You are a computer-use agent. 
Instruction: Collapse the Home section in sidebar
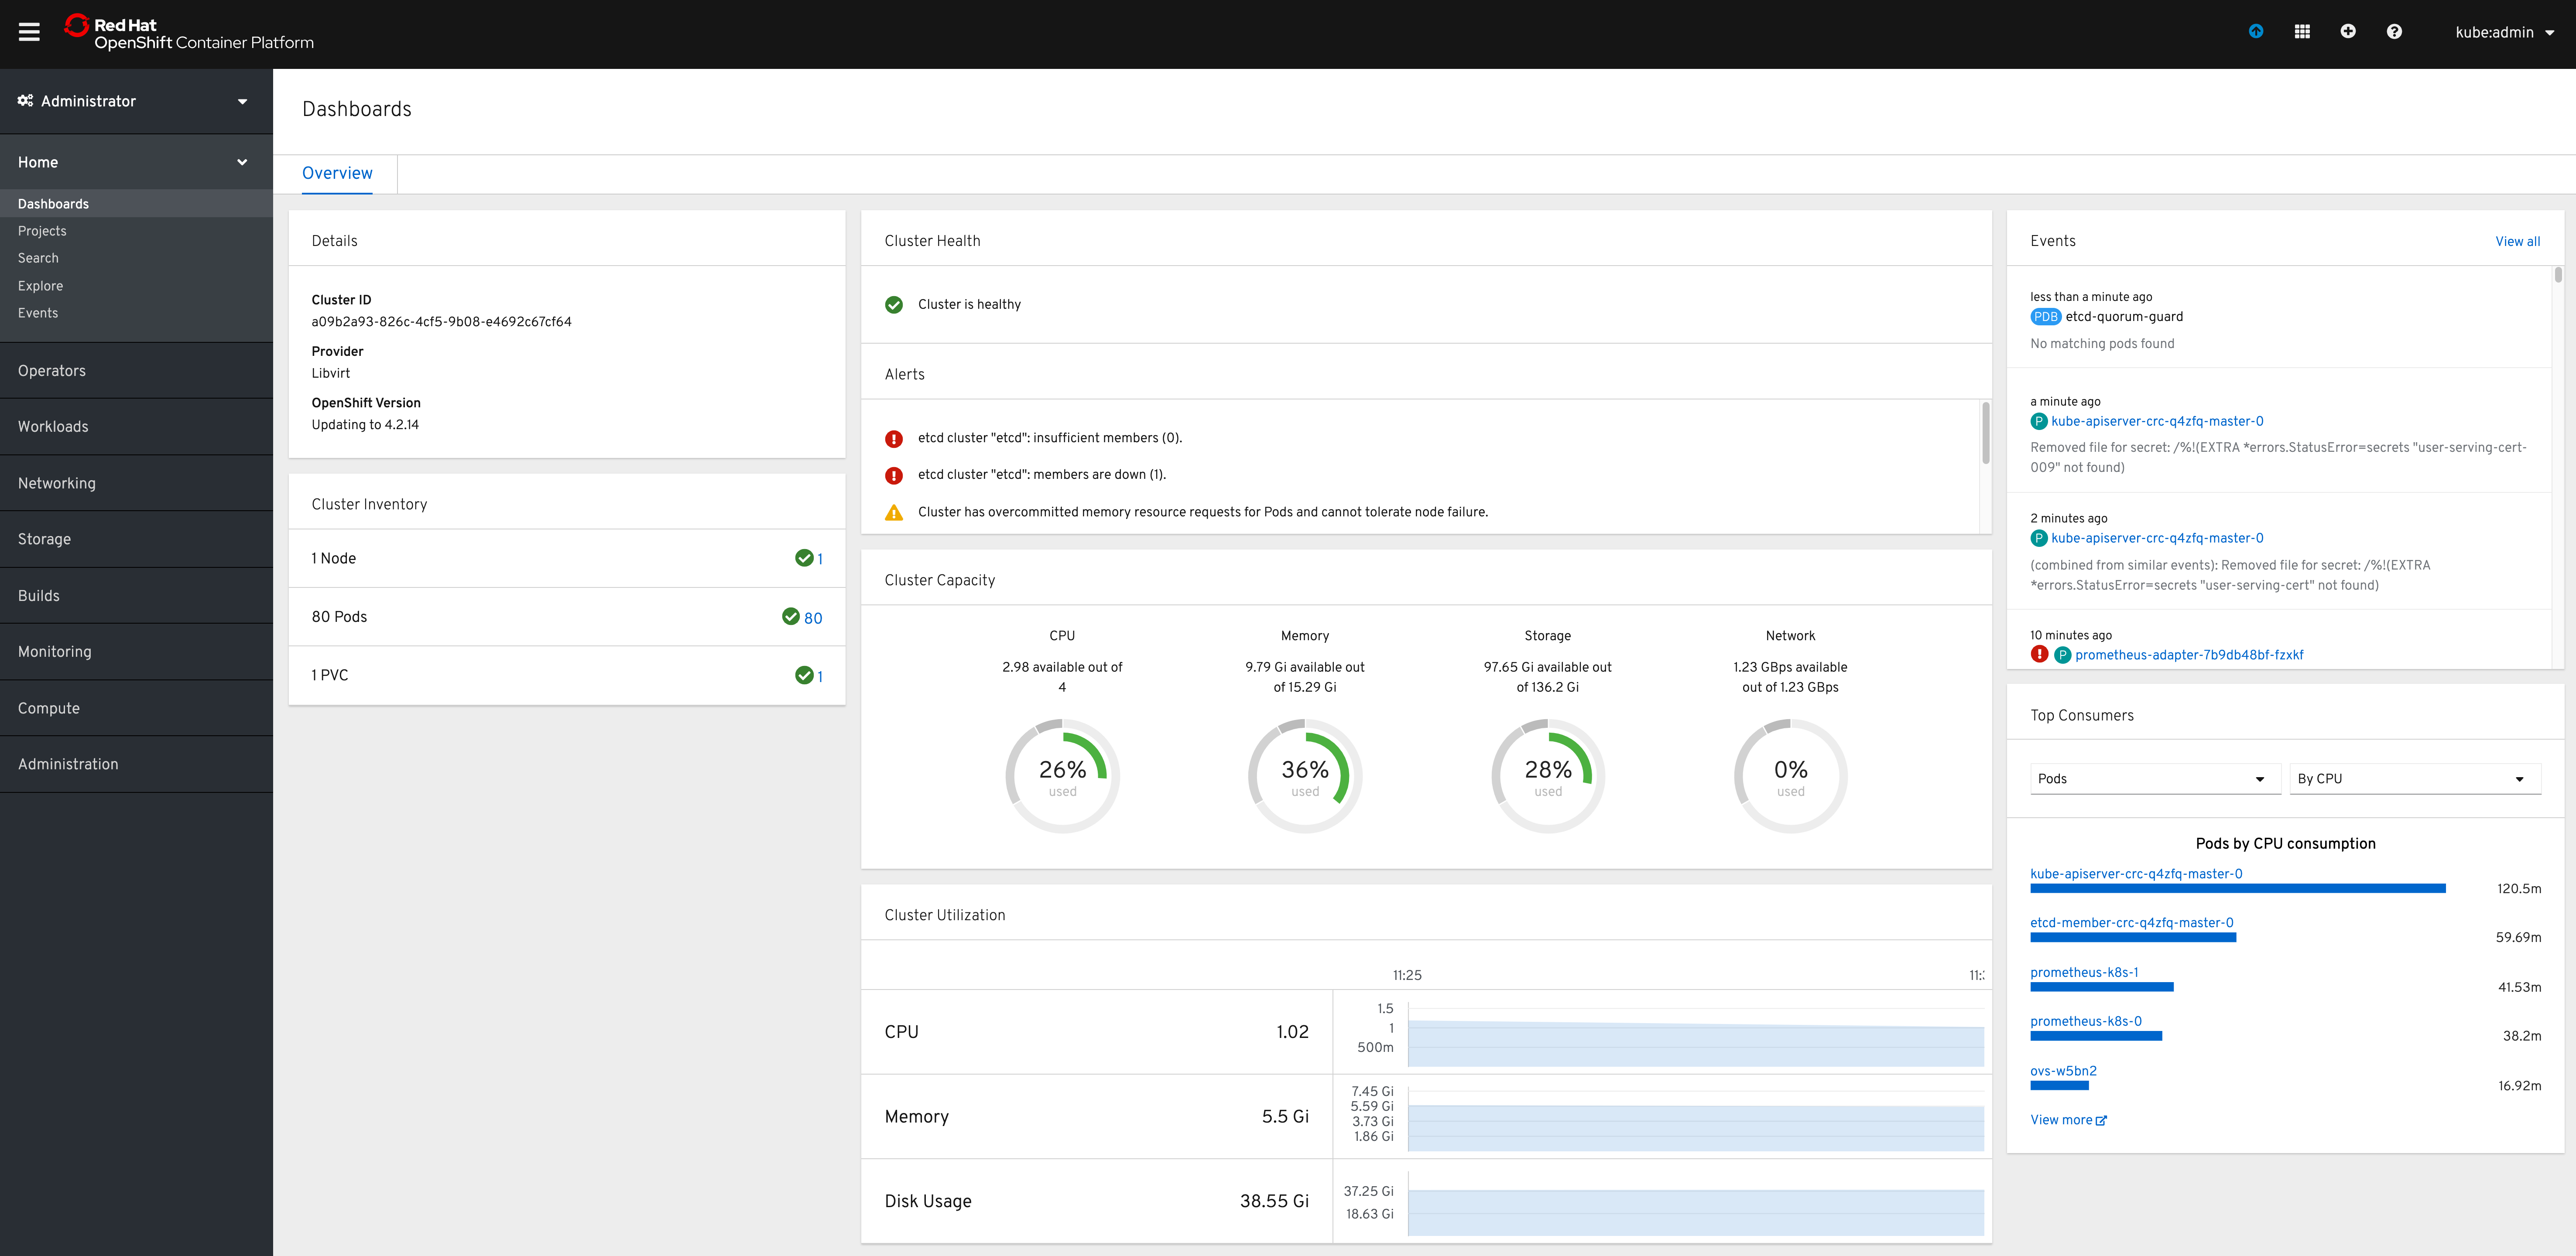(241, 161)
